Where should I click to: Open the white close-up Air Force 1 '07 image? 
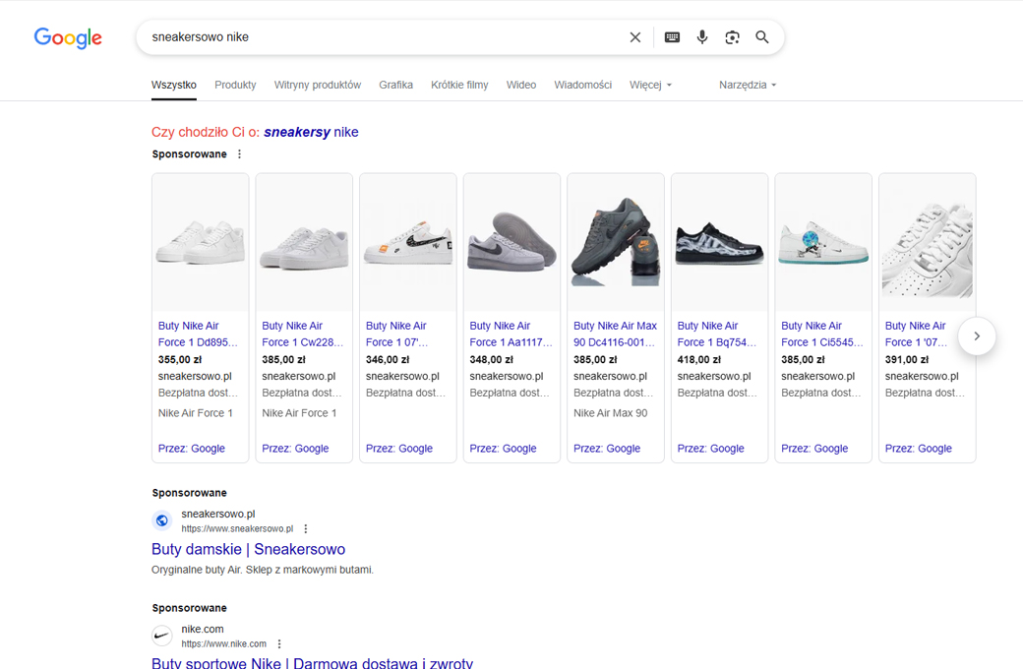[927, 242]
